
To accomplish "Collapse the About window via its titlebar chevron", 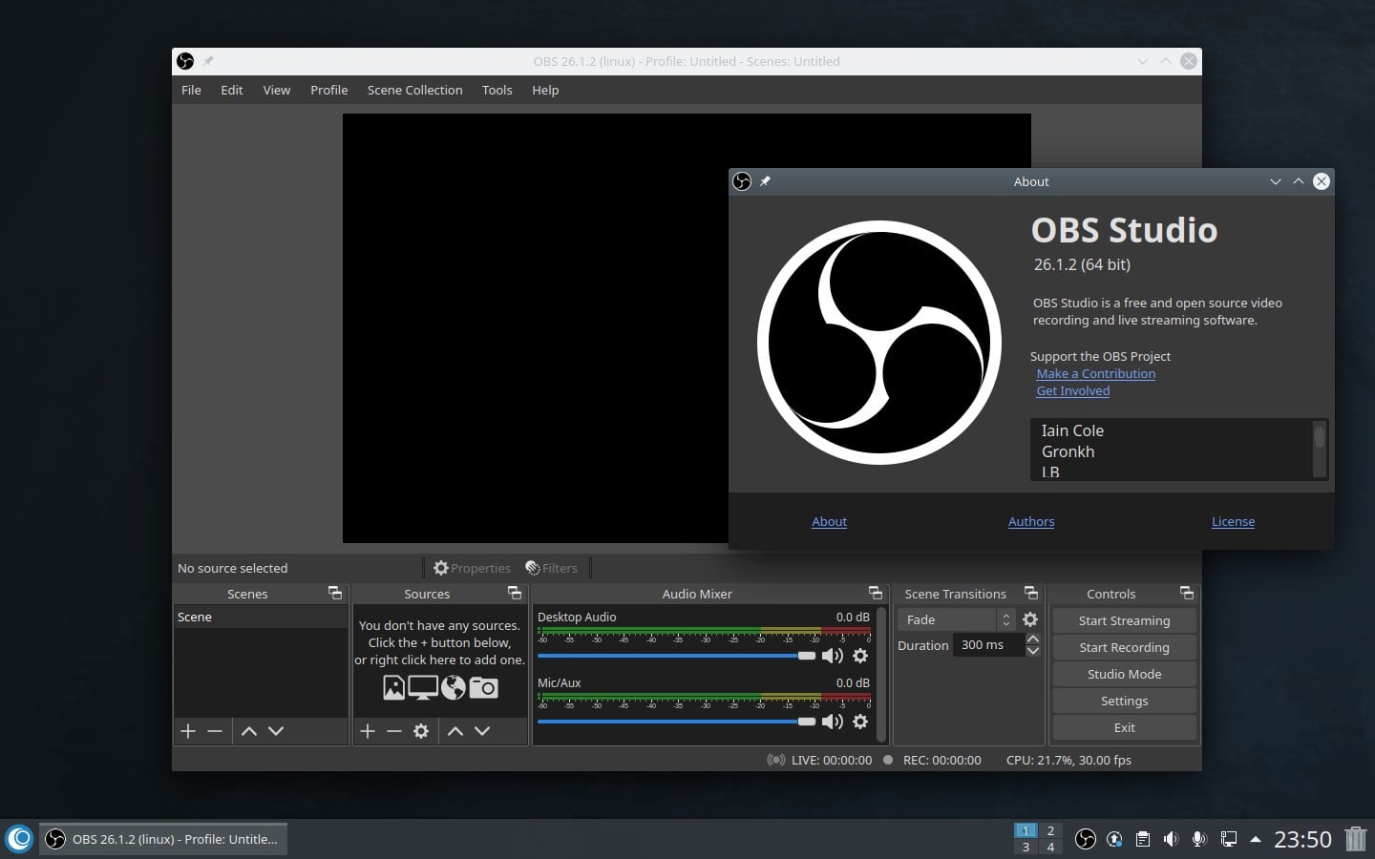I will point(1276,181).
